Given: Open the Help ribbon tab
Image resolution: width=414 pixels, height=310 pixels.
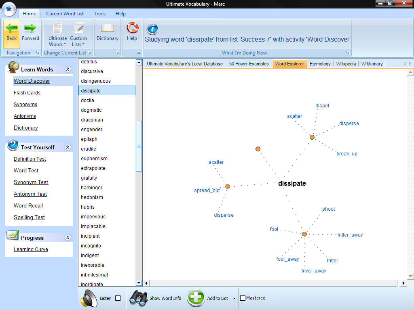Looking at the screenshot, I should click(120, 14).
